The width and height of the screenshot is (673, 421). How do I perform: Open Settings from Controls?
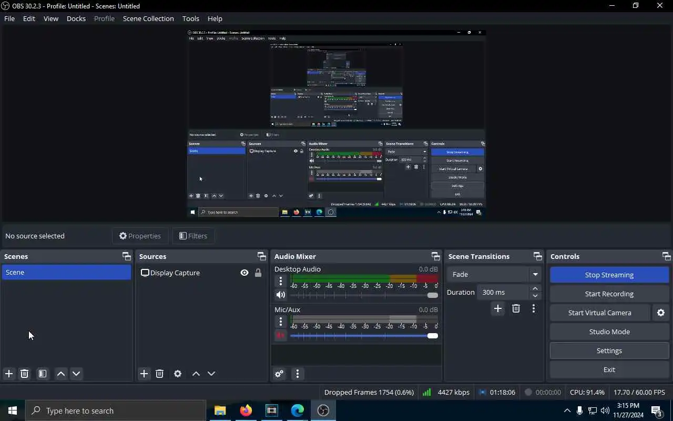click(x=609, y=350)
